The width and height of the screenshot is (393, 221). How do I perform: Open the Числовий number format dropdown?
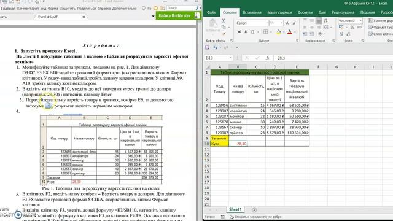coord(360,21)
